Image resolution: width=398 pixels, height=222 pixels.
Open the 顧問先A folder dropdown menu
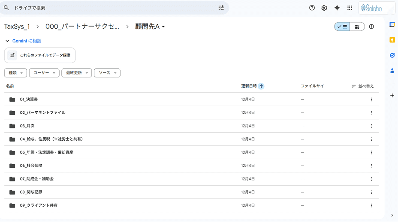[150, 27]
